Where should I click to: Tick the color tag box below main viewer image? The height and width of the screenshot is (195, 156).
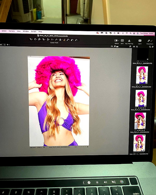pos(75,147)
